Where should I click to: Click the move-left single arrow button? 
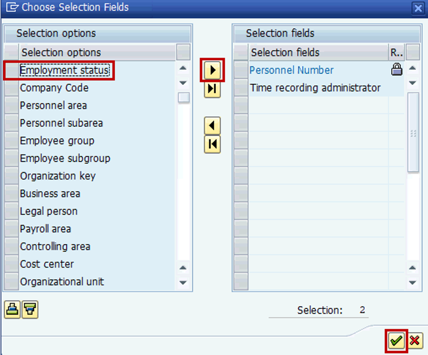click(212, 126)
